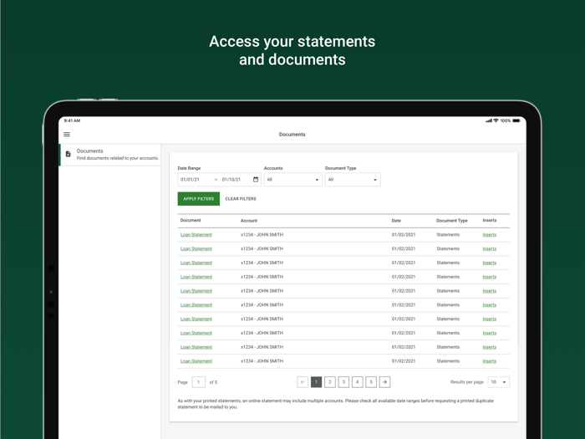
Task: Open the Results per page dropdown
Action: point(498,382)
